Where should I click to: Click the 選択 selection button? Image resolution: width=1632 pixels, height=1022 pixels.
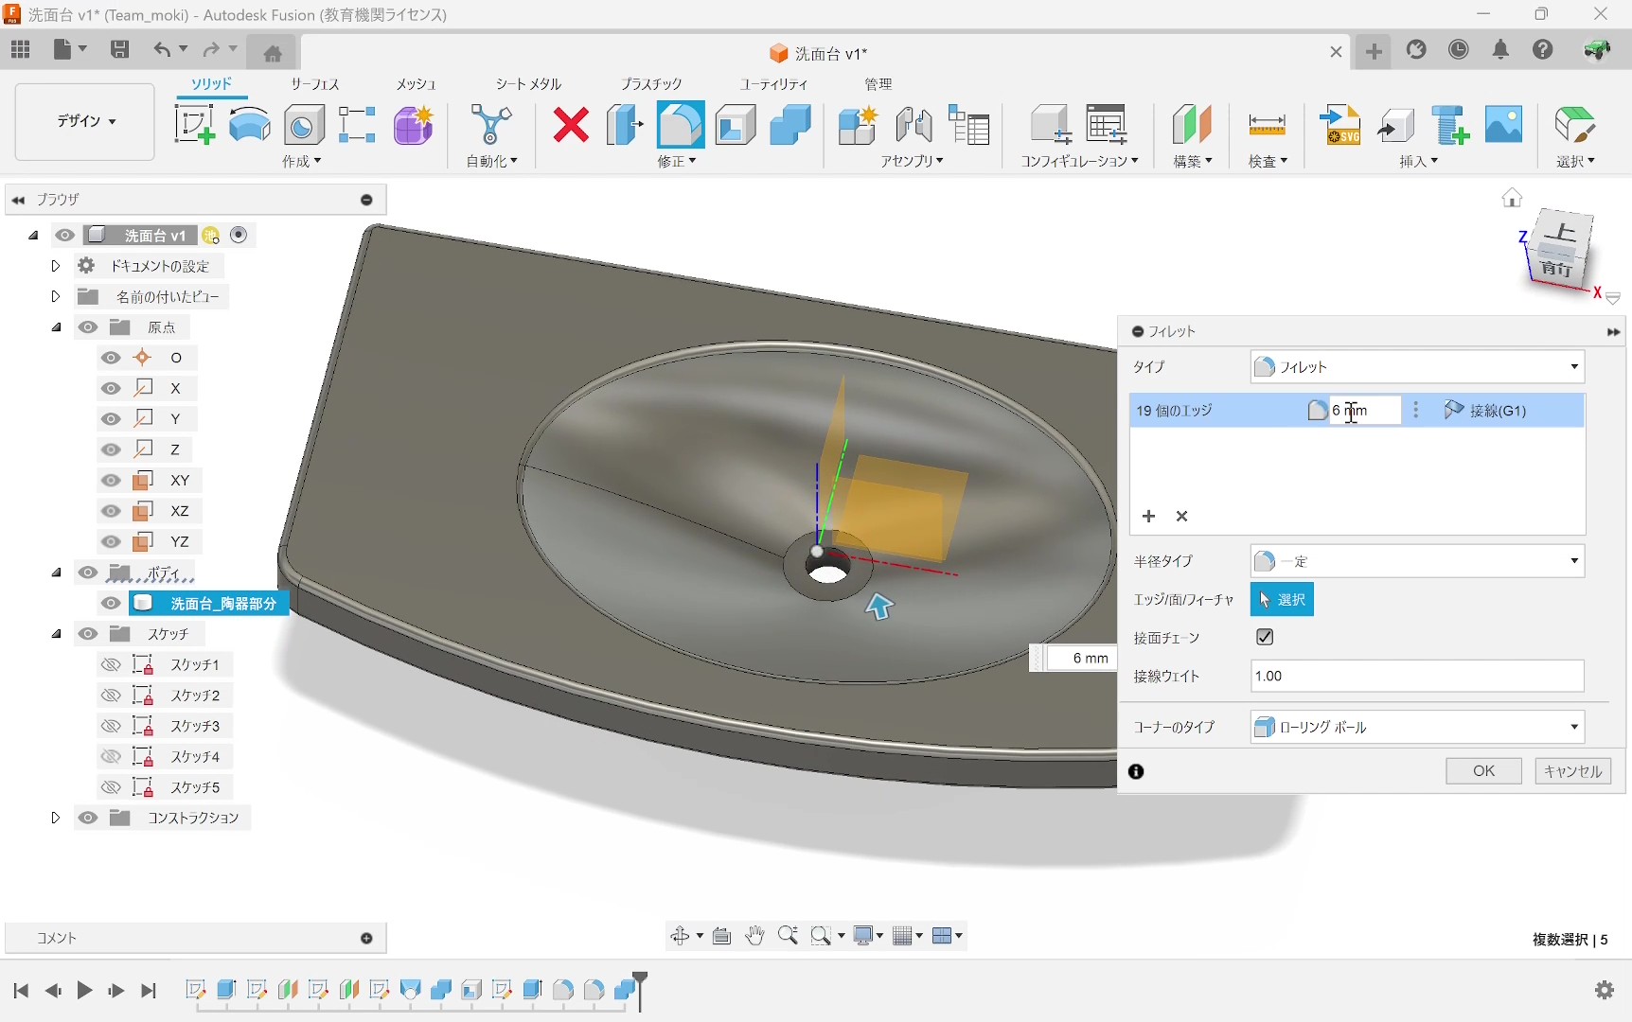click(1282, 600)
